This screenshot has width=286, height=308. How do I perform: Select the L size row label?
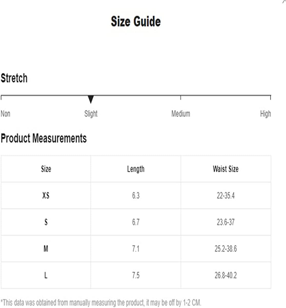point(46,275)
